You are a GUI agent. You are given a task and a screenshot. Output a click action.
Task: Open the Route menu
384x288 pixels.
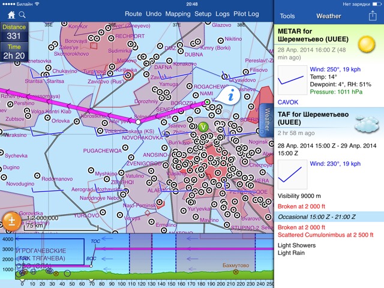click(133, 14)
